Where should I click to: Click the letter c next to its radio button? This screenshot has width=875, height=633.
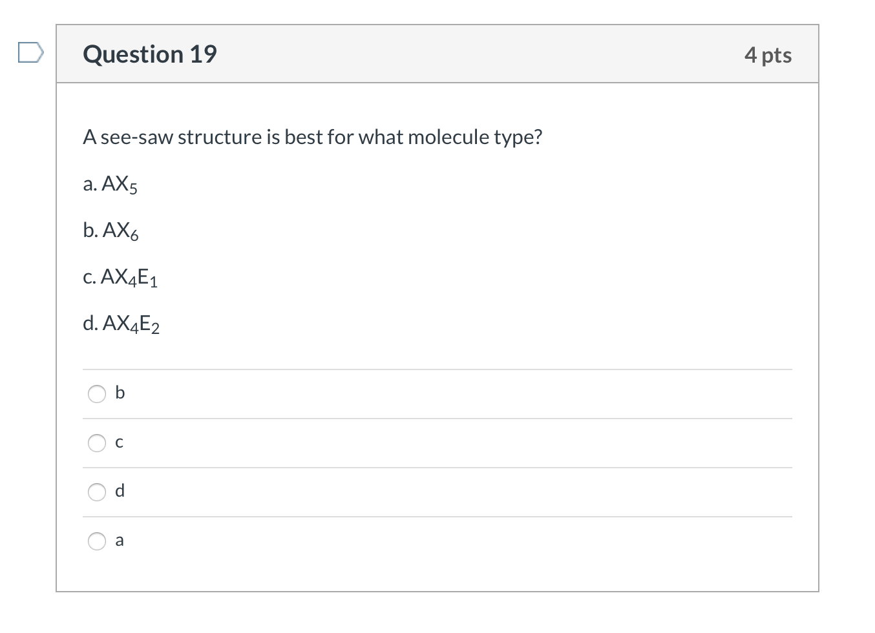click(x=119, y=442)
